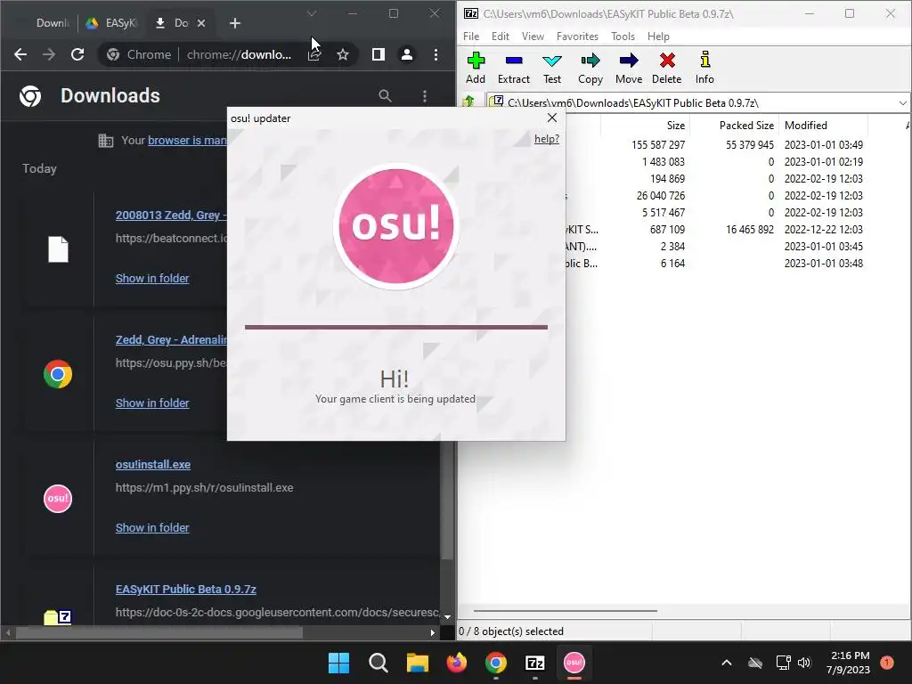Open the Downloads page more-actions menu
This screenshot has height=684, width=912.
(425, 96)
